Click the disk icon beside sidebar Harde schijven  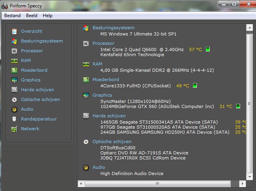tap(14, 90)
